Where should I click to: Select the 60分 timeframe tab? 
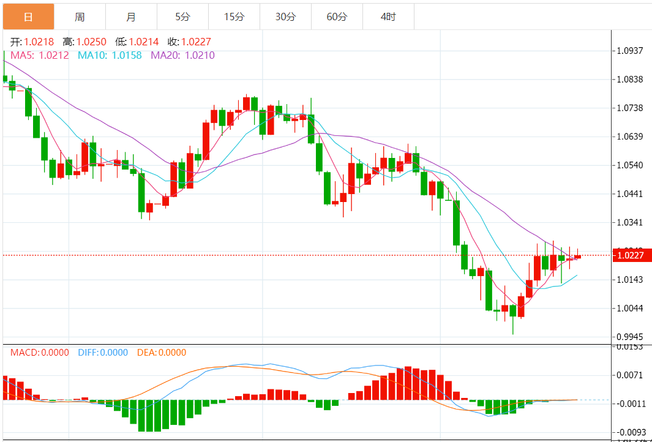(x=337, y=17)
